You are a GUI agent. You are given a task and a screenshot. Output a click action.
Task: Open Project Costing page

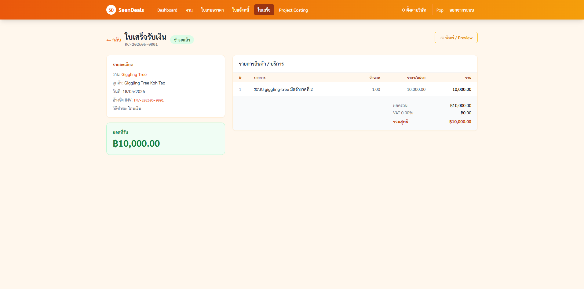(293, 10)
